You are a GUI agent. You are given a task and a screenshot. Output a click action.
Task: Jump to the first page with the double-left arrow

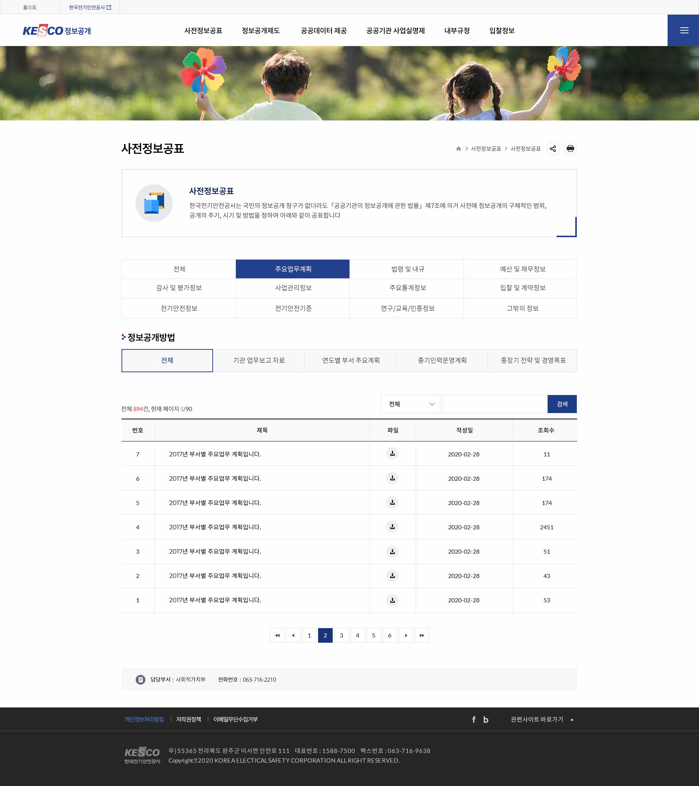277,635
